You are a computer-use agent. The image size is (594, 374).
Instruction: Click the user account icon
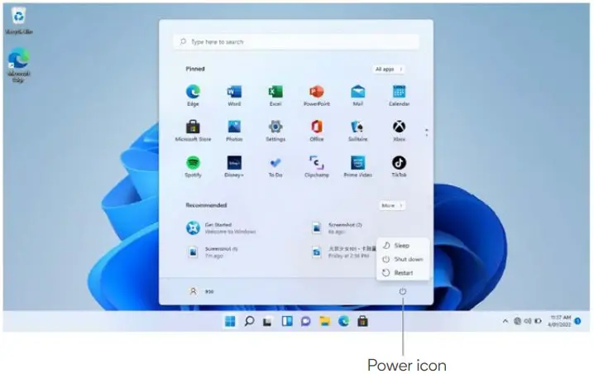pyautogui.click(x=194, y=291)
